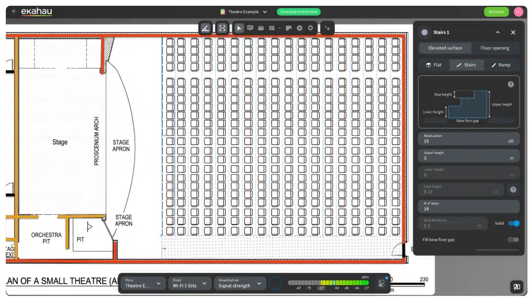Click the Theatre Example project file icon
Viewport: 532px width, 300px height.
[223, 12]
